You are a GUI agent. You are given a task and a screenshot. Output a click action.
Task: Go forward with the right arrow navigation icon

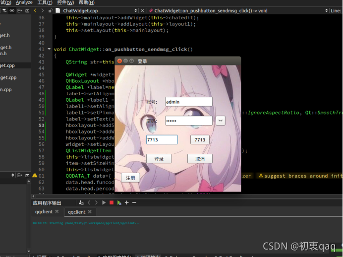pos(43,10)
